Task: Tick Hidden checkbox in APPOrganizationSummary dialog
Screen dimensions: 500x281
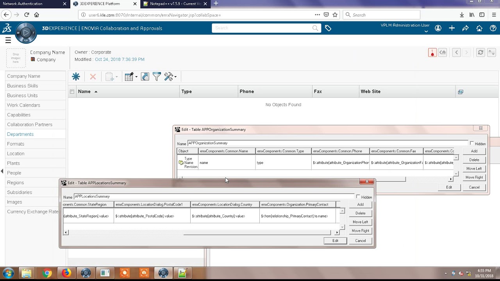Action: (472, 144)
